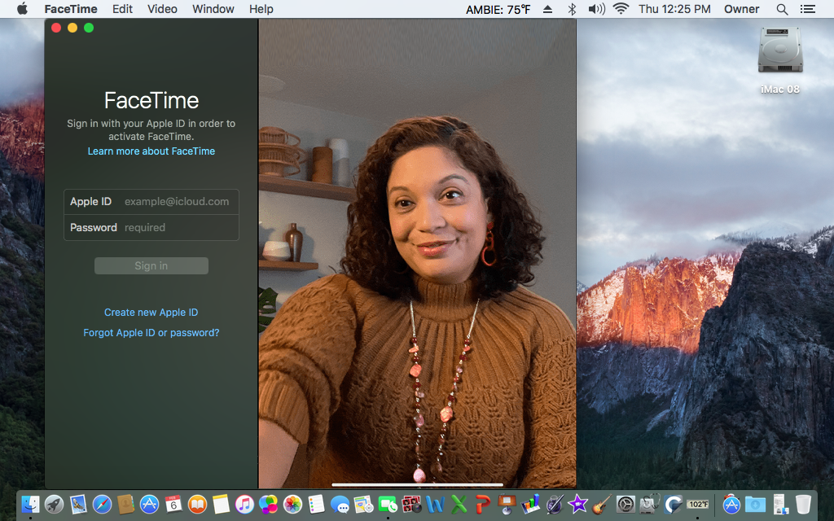The height and width of the screenshot is (521, 834).
Task: Open the Video menu
Action: tap(162, 9)
